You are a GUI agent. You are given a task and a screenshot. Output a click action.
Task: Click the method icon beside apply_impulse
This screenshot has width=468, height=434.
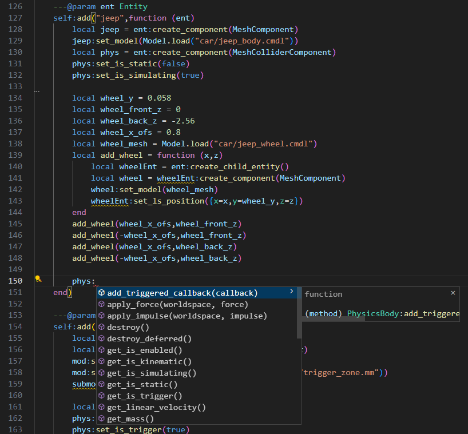pyautogui.click(x=101, y=316)
